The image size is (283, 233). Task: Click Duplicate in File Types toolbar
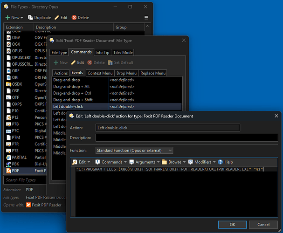coord(40,18)
